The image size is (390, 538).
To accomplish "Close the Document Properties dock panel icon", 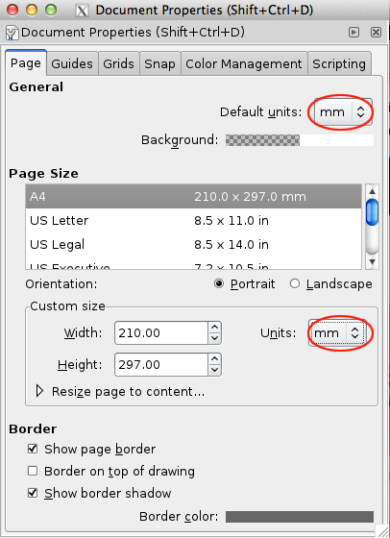I will click(x=376, y=33).
